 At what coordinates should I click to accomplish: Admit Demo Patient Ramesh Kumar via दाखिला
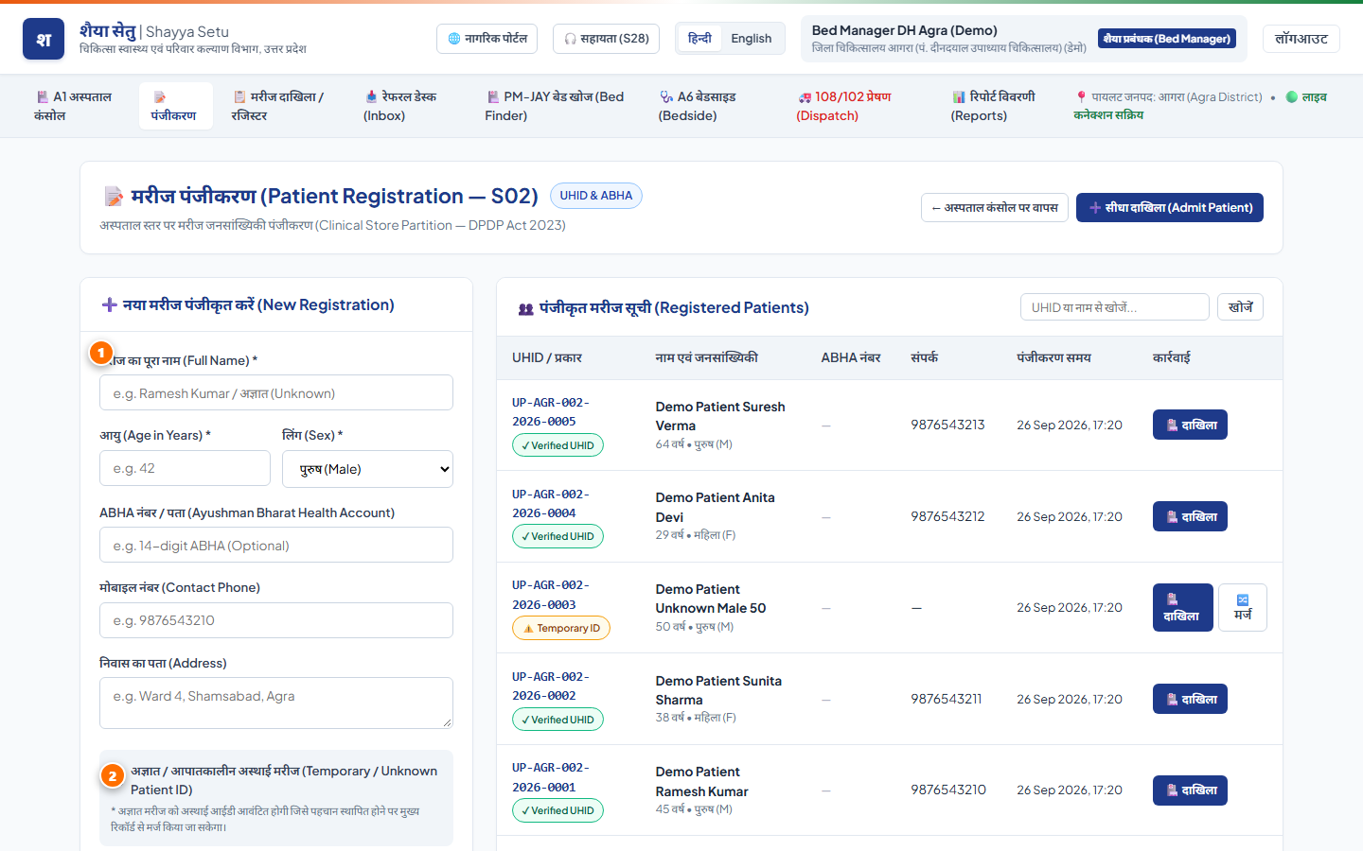point(1190,790)
